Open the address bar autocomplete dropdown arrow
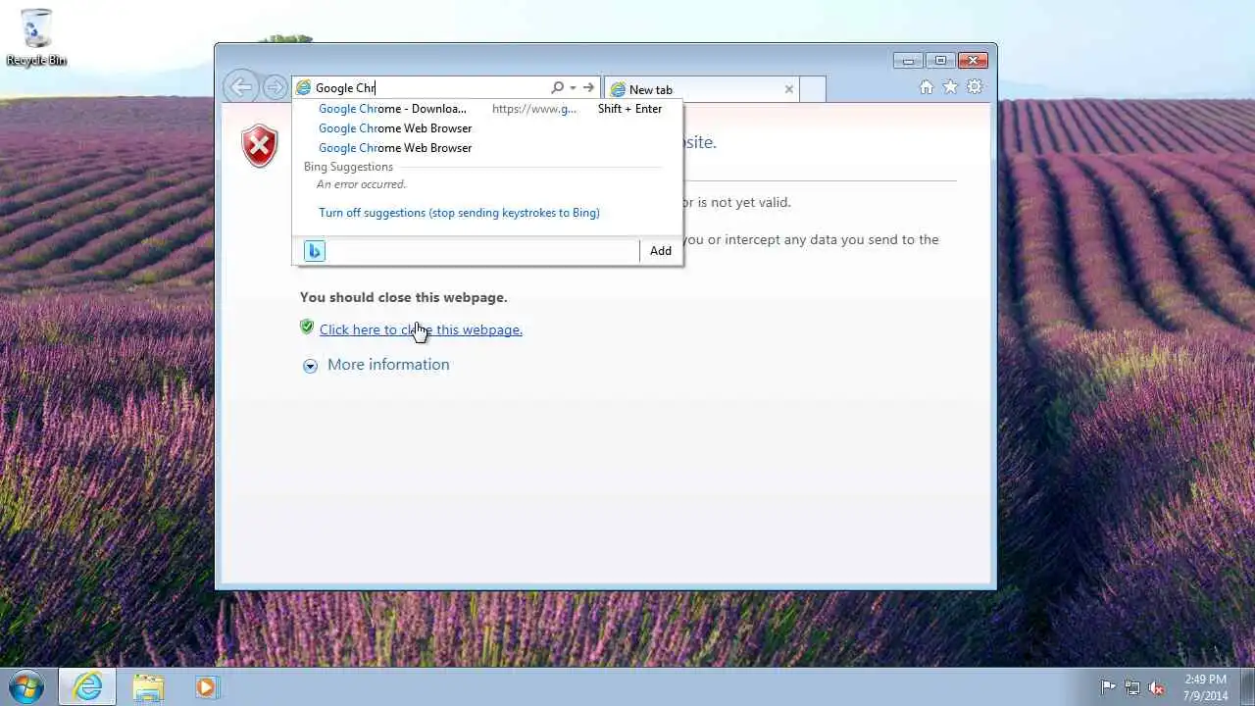The height and width of the screenshot is (706, 1255). [x=573, y=88]
